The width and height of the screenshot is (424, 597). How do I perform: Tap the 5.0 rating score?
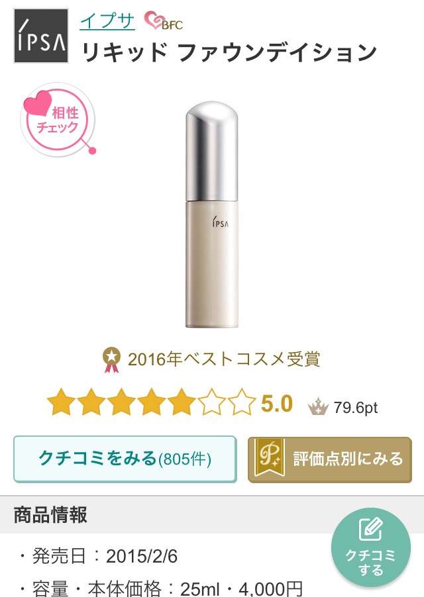[276, 404]
